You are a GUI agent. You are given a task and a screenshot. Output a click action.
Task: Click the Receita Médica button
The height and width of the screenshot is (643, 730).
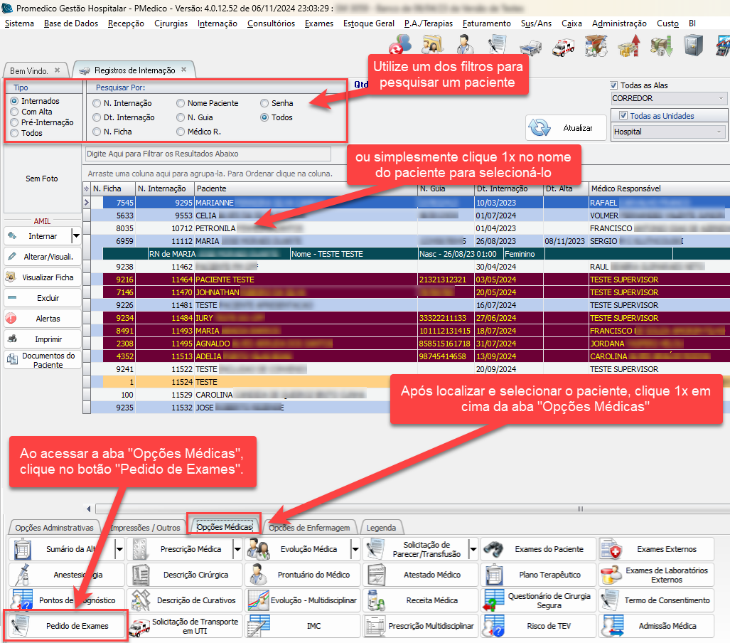click(419, 600)
